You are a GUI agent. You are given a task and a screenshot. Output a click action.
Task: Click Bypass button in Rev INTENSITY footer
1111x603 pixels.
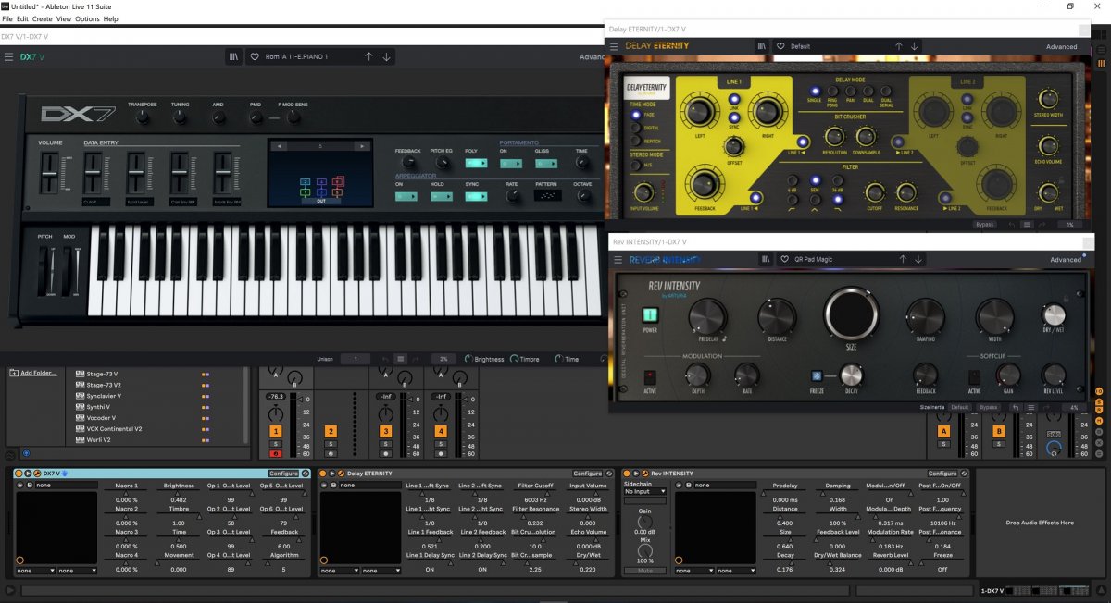click(x=989, y=407)
